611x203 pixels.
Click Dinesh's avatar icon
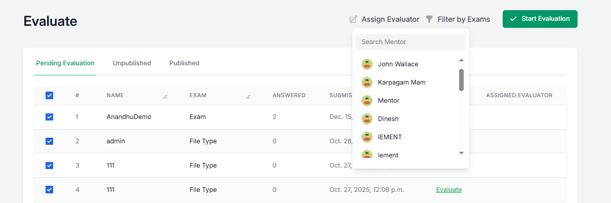tap(367, 119)
